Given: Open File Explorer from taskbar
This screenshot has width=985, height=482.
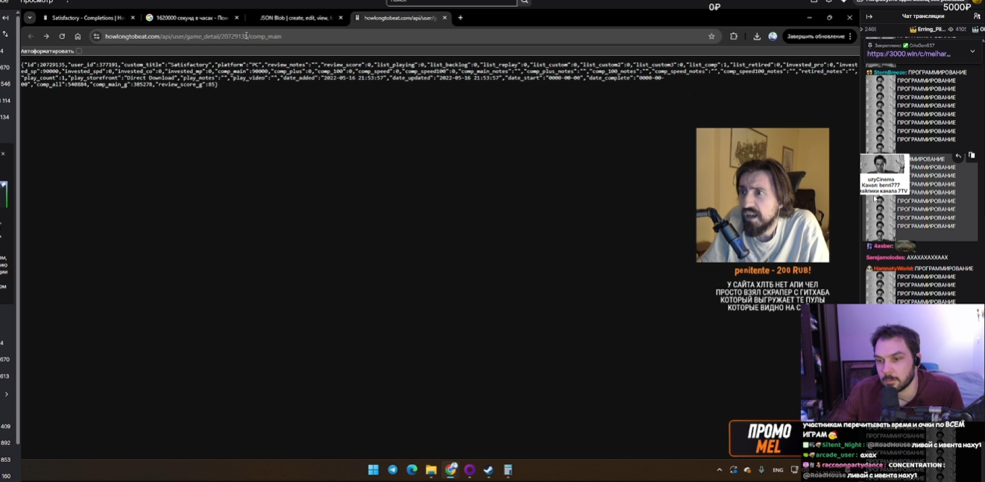Looking at the screenshot, I should pos(431,470).
